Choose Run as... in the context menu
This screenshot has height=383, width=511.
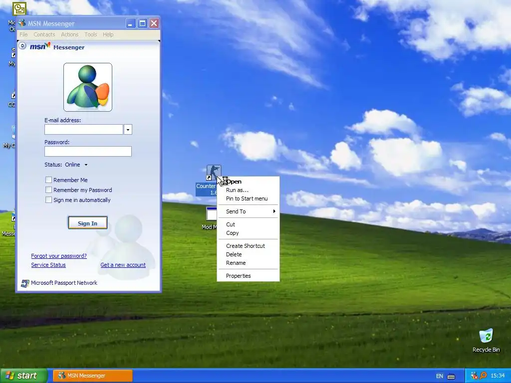[248, 190]
